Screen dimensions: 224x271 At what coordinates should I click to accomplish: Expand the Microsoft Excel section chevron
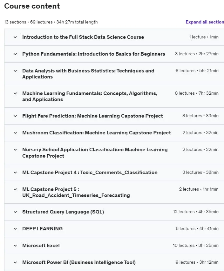coord(15,246)
